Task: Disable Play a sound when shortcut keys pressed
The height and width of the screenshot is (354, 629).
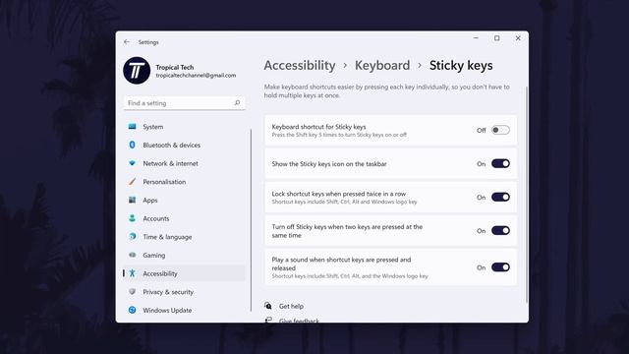Action: 500,267
